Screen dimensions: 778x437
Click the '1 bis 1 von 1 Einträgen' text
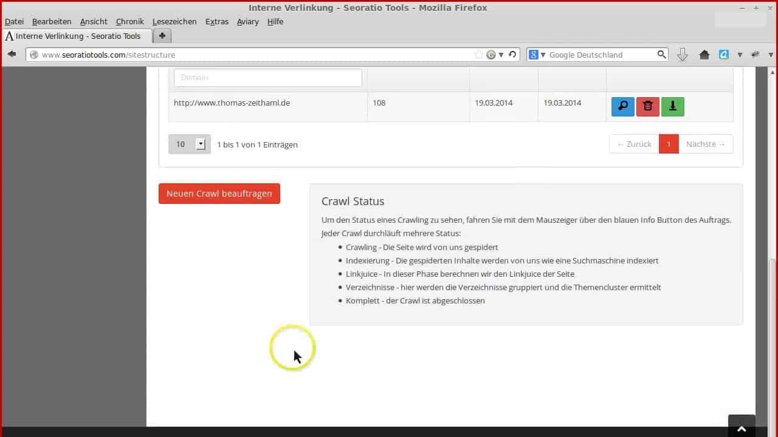click(257, 144)
